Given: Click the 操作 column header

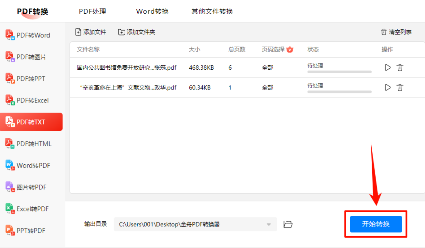Looking at the screenshot, I should pyautogui.click(x=387, y=49).
